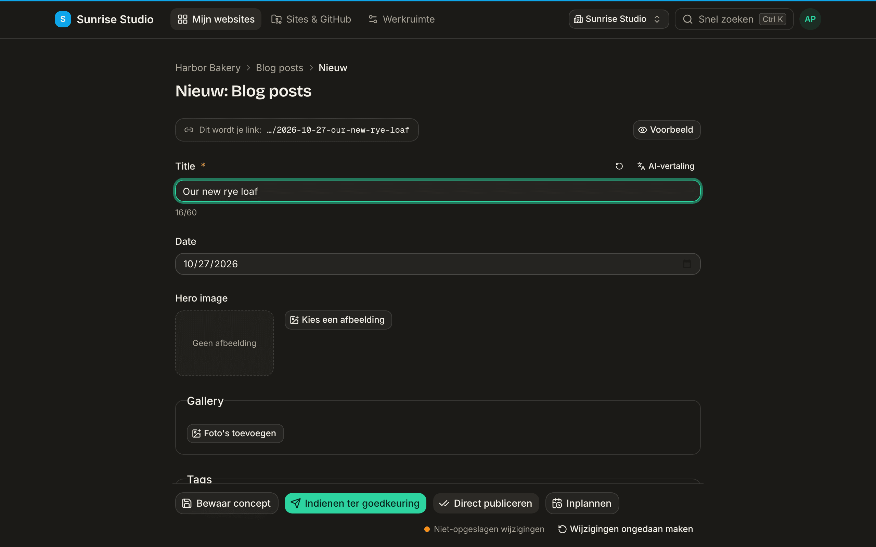This screenshot has height=547, width=876.
Task: Click the link icon in the URL preview
Action: point(189,130)
